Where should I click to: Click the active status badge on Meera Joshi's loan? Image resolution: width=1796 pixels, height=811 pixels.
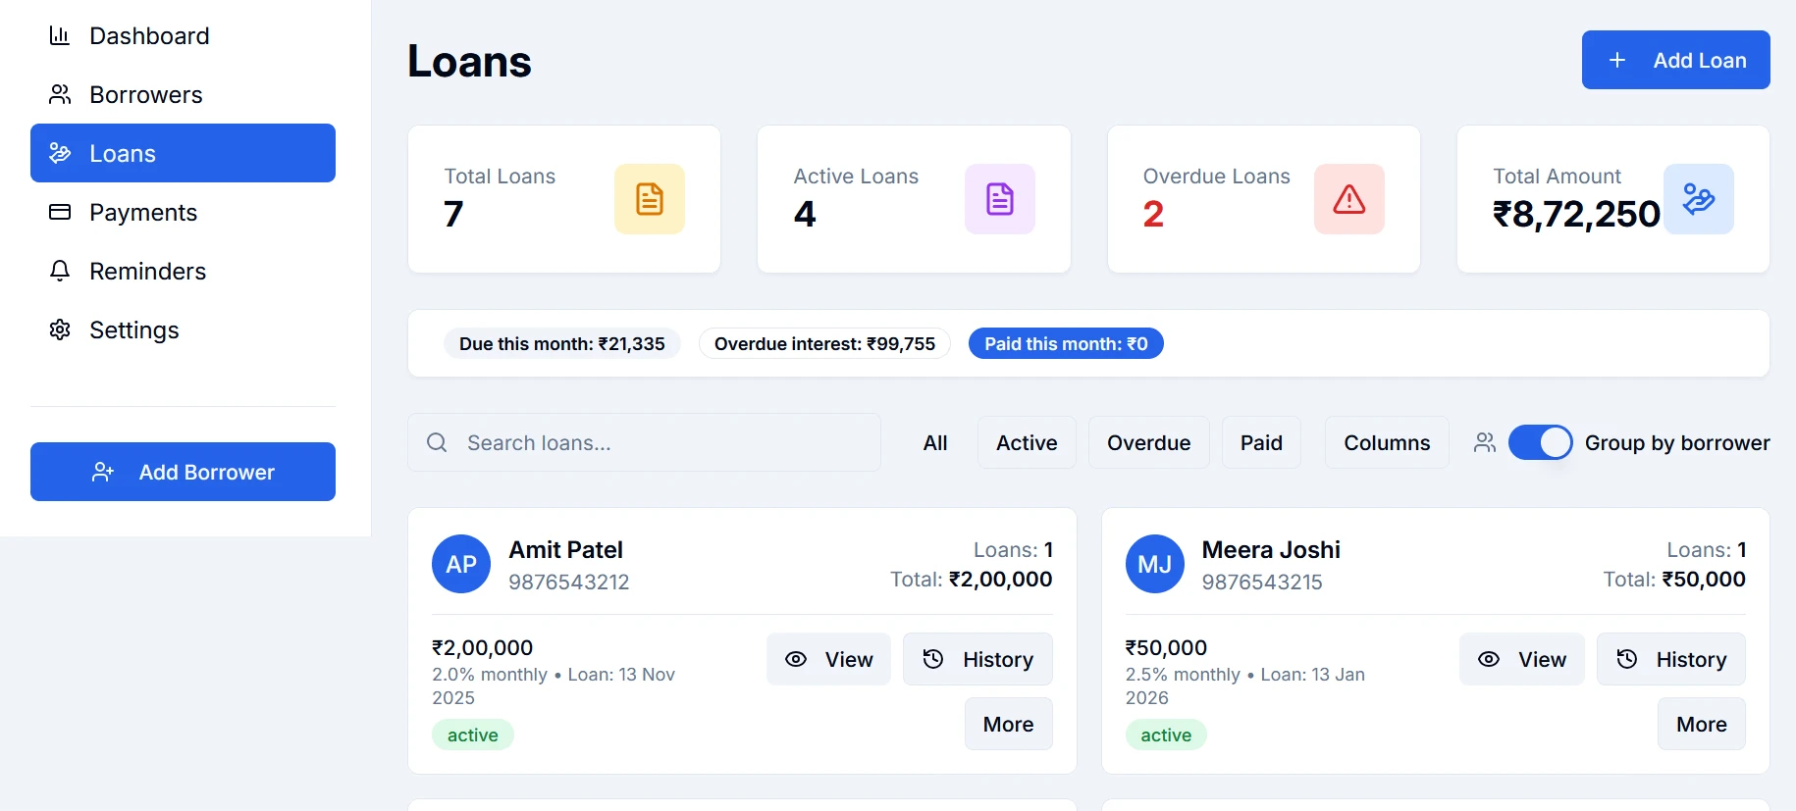(1166, 735)
